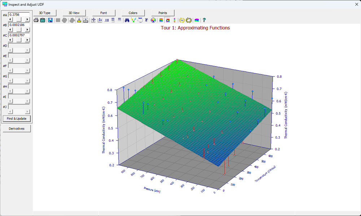
Task: Click the vertical dotted color strip icon
Action: (174, 20)
